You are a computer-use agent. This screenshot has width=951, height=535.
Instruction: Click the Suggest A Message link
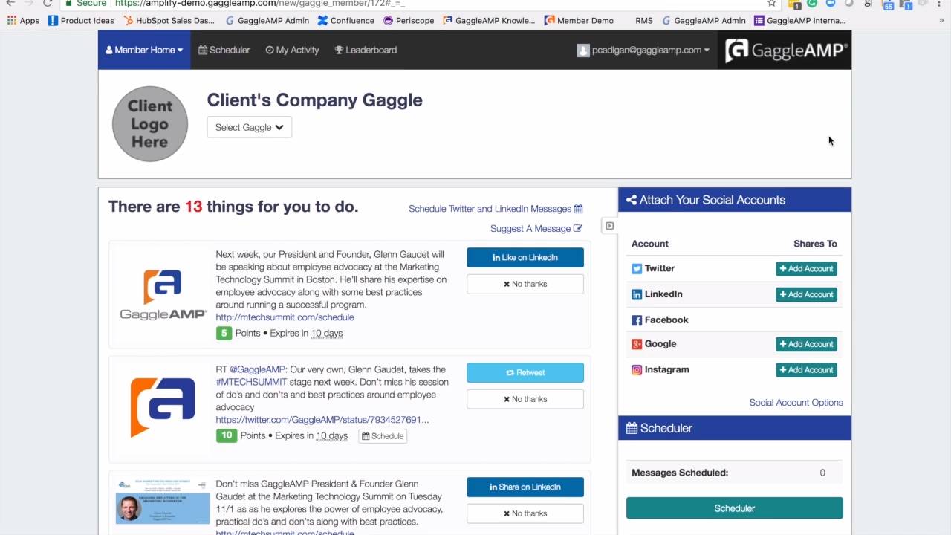(x=536, y=229)
